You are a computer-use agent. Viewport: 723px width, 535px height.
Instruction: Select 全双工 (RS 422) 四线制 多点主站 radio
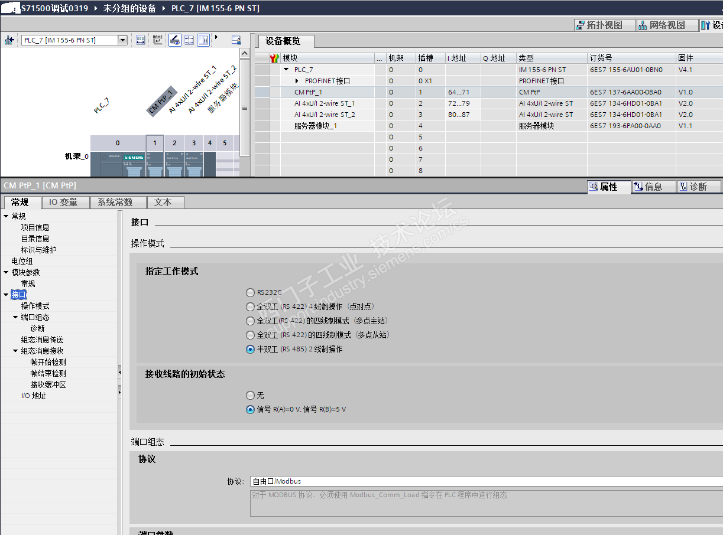point(251,321)
